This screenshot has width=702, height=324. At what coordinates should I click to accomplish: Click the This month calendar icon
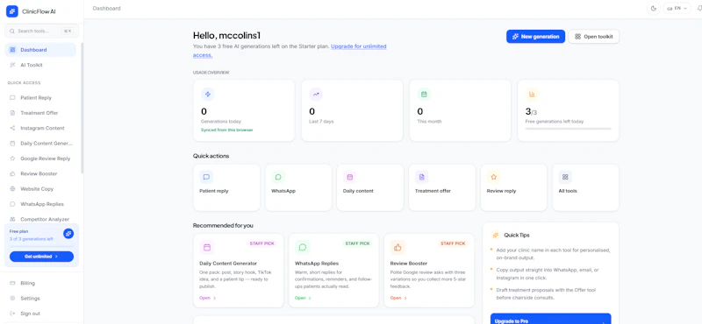424,95
